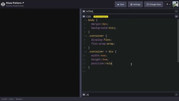Viewport: 179px width, 101px height.
Task: Open HTML panel settings gear
Action: click(x=84, y=11)
